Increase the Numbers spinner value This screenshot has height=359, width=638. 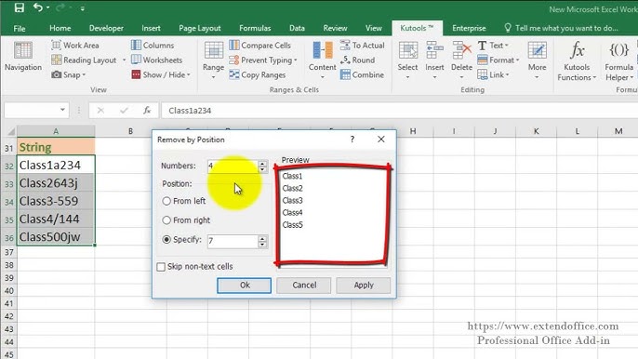point(262,163)
